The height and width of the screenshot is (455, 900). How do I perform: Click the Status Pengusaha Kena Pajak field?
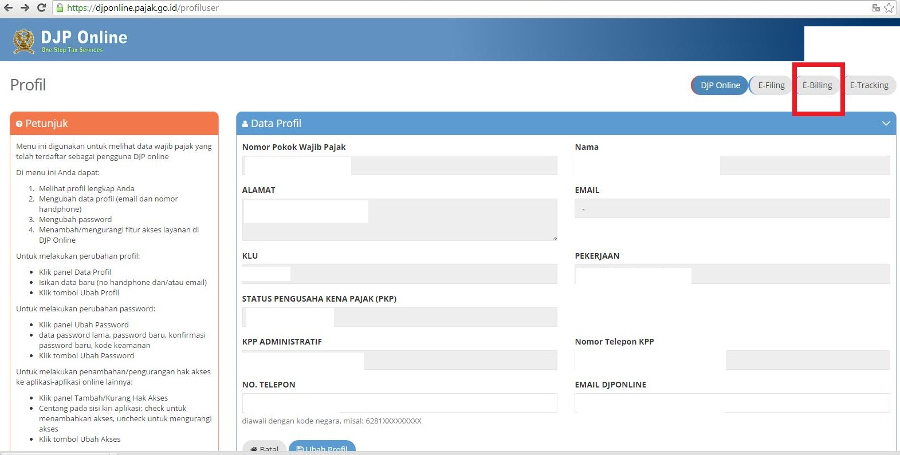pos(399,317)
